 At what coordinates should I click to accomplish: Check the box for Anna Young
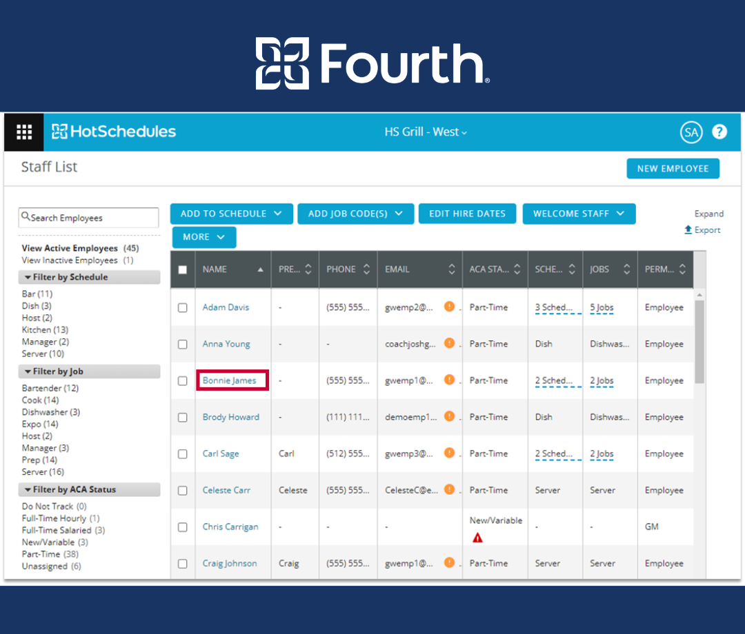click(182, 344)
